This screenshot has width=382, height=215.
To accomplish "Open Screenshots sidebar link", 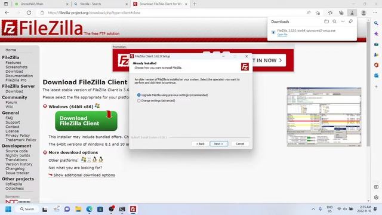I will [x=16, y=67].
